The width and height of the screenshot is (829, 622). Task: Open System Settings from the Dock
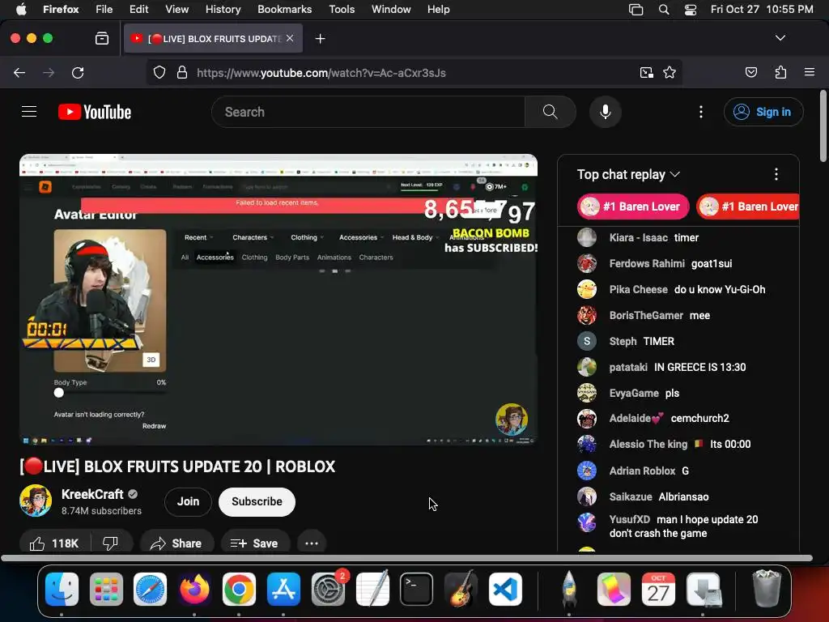pyautogui.click(x=328, y=590)
